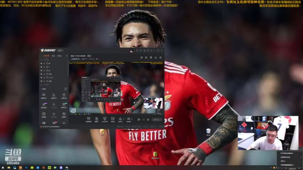
Task: Expand the submenu arrow in the tray context menu
Action: 301,157
